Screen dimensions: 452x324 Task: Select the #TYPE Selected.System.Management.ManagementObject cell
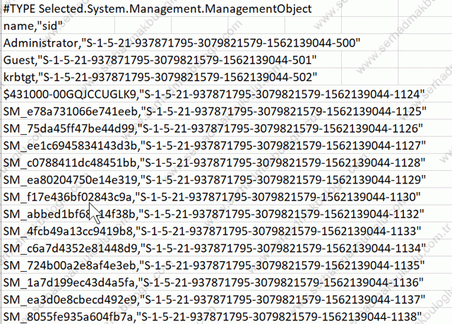click(x=157, y=8)
